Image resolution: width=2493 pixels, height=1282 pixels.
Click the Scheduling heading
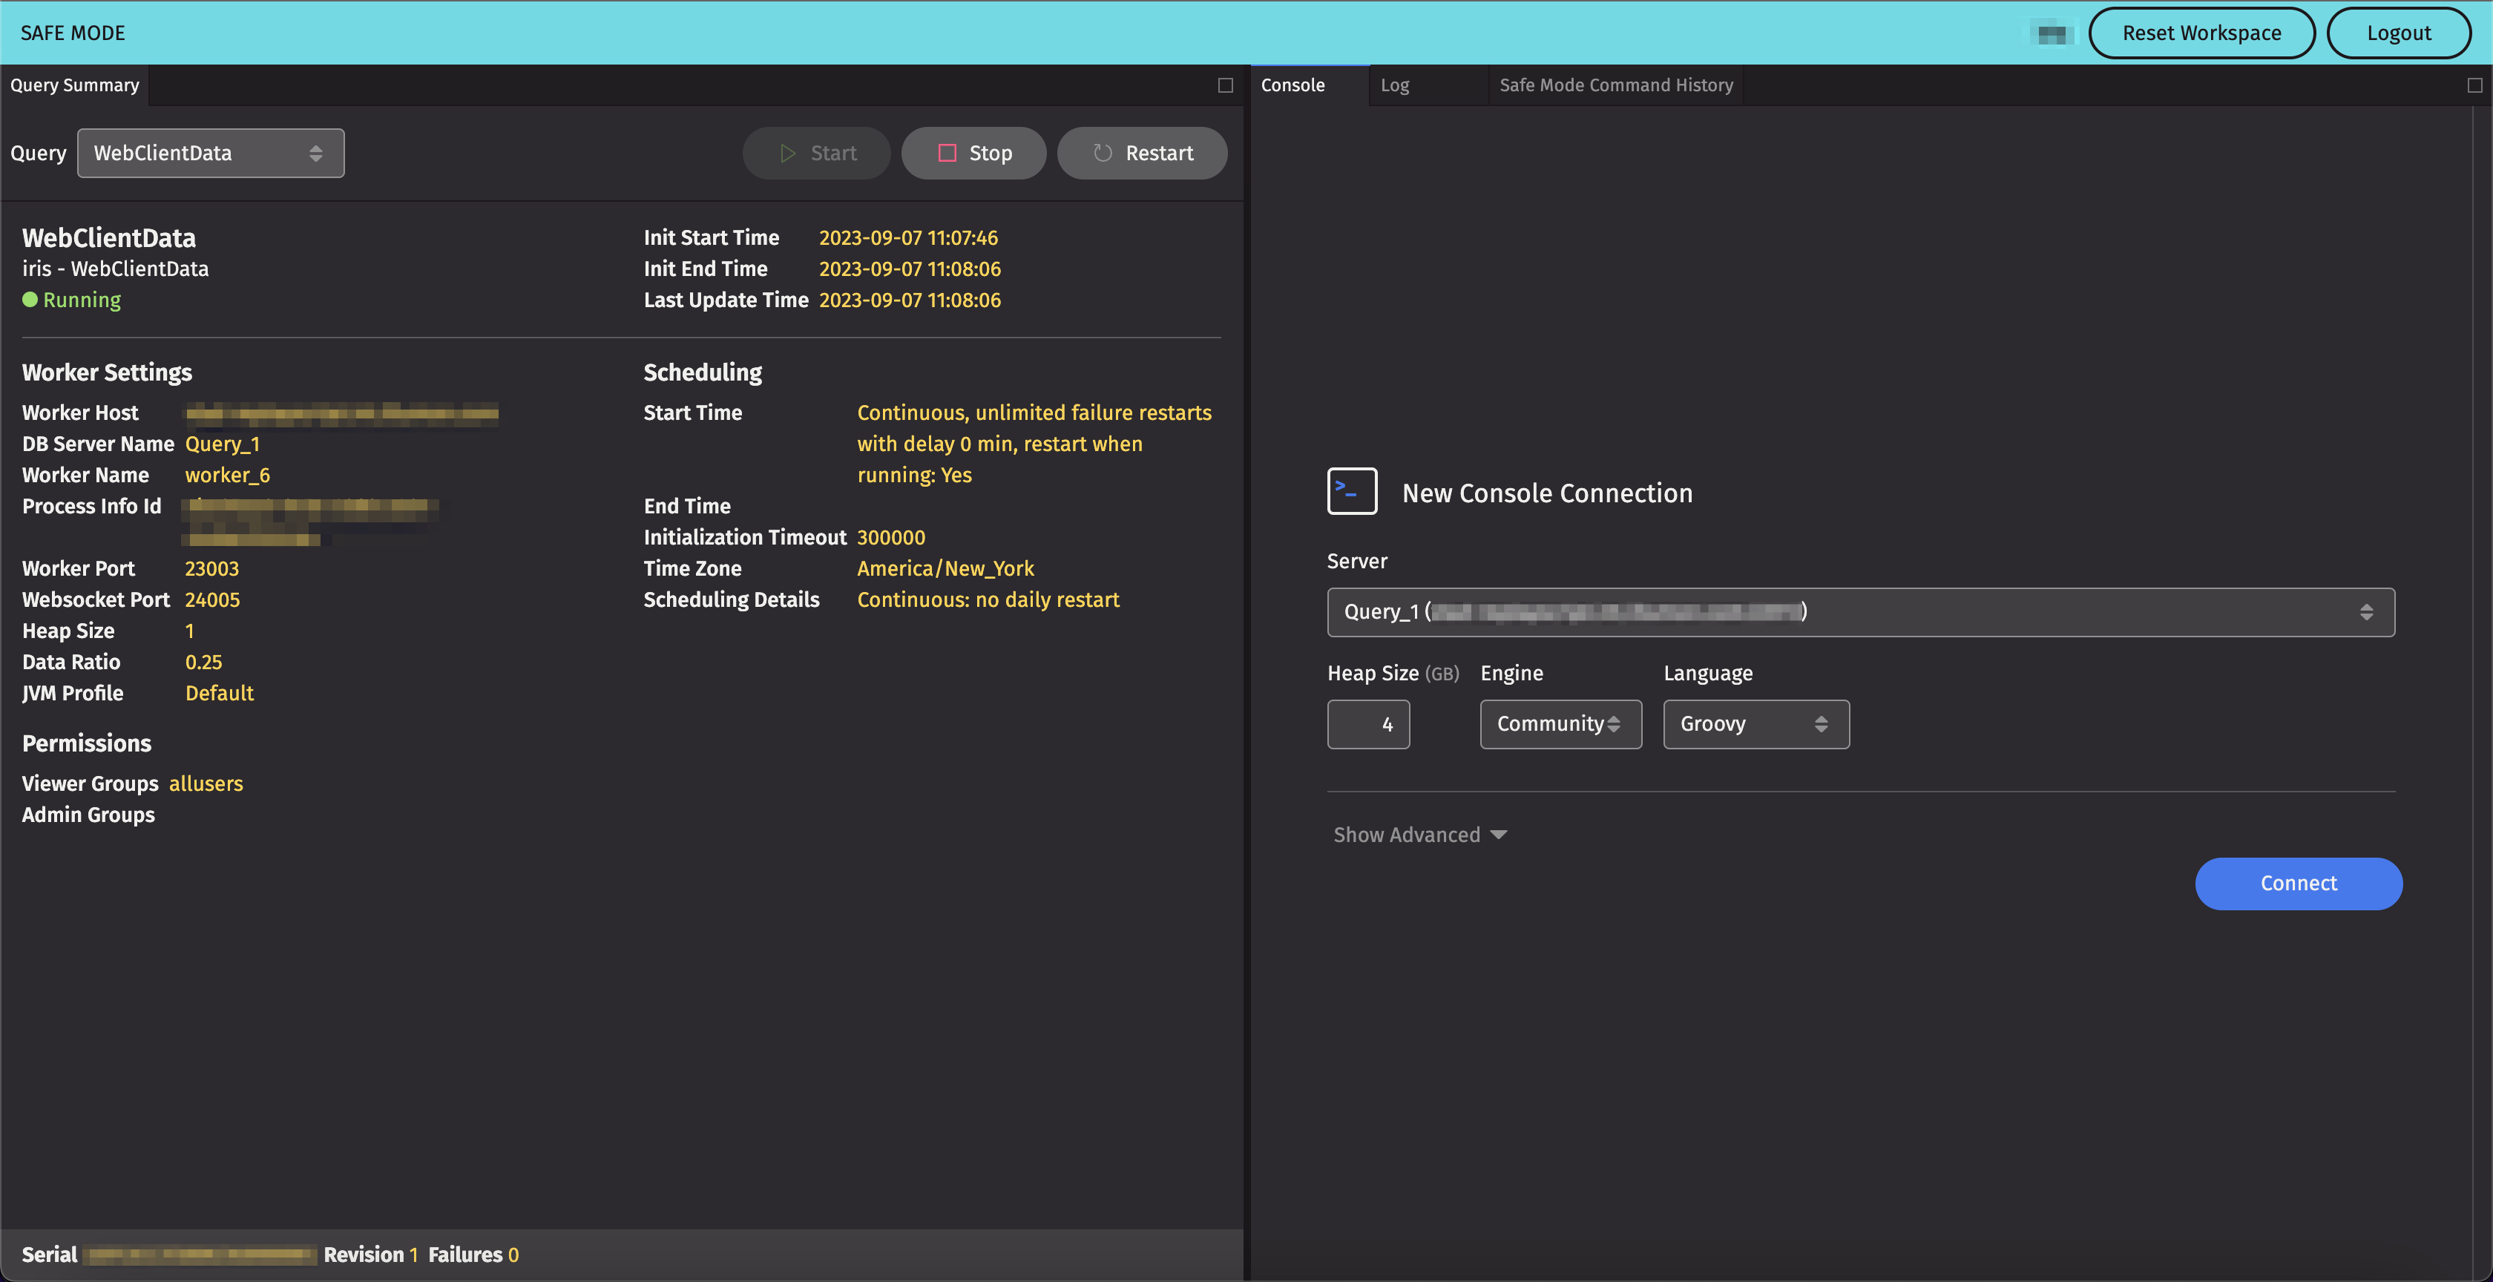pos(703,372)
